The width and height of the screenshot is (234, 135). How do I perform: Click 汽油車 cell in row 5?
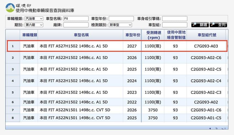pos(29,92)
